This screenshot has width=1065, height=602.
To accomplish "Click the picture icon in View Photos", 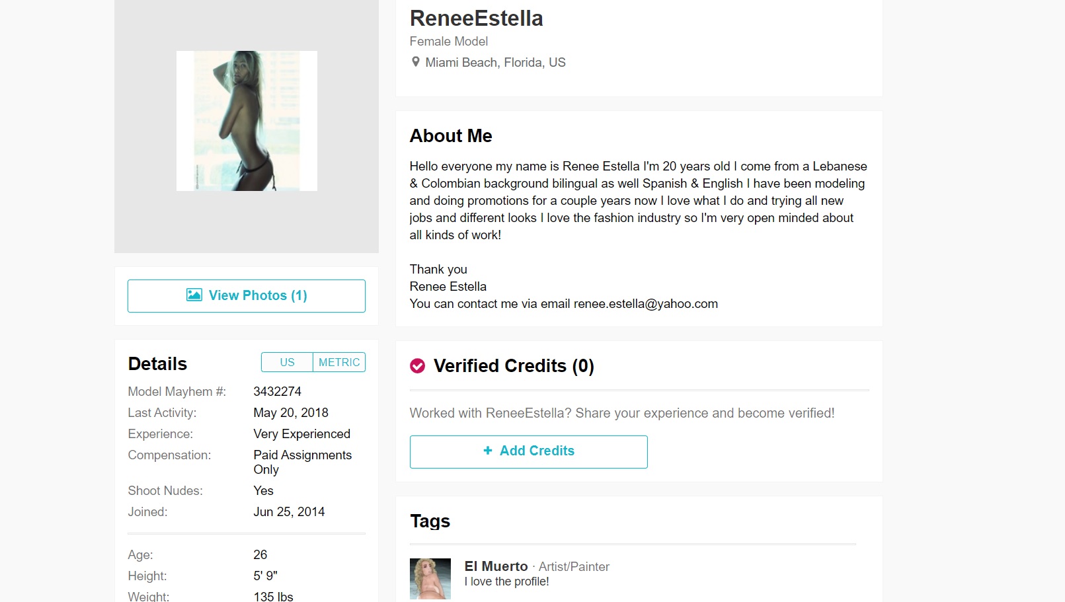I will pyautogui.click(x=194, y=295).
